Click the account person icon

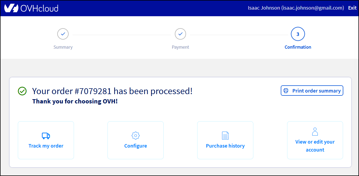click(x=315, y=132)
